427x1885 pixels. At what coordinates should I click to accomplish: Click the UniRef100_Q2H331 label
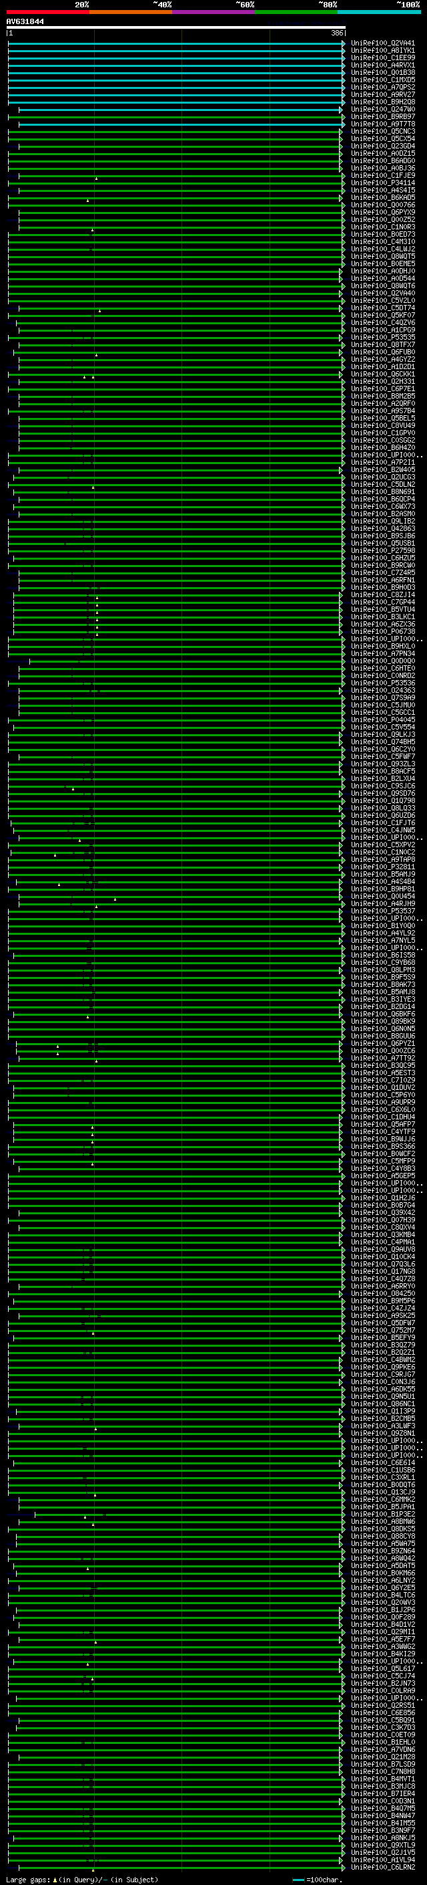point(382,381)
